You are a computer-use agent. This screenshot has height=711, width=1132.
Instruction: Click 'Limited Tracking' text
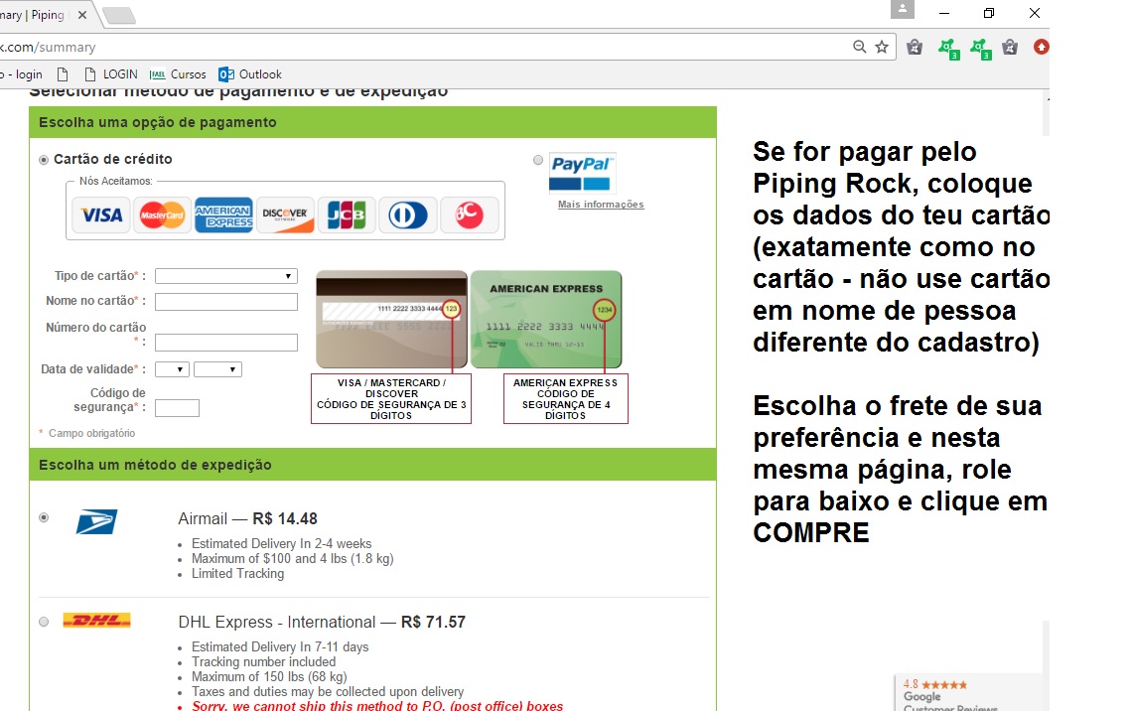pyautogui.click(x=237, y=573)
